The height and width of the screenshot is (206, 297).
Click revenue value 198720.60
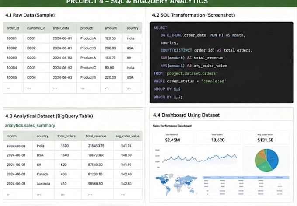point(96,155)
